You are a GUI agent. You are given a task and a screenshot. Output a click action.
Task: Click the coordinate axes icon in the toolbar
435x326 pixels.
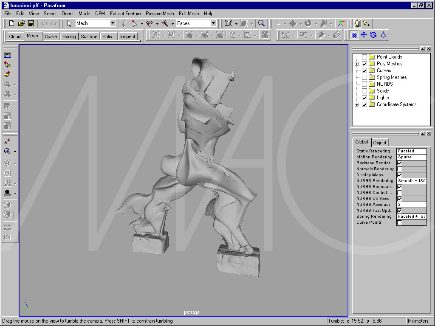(341, 24)
